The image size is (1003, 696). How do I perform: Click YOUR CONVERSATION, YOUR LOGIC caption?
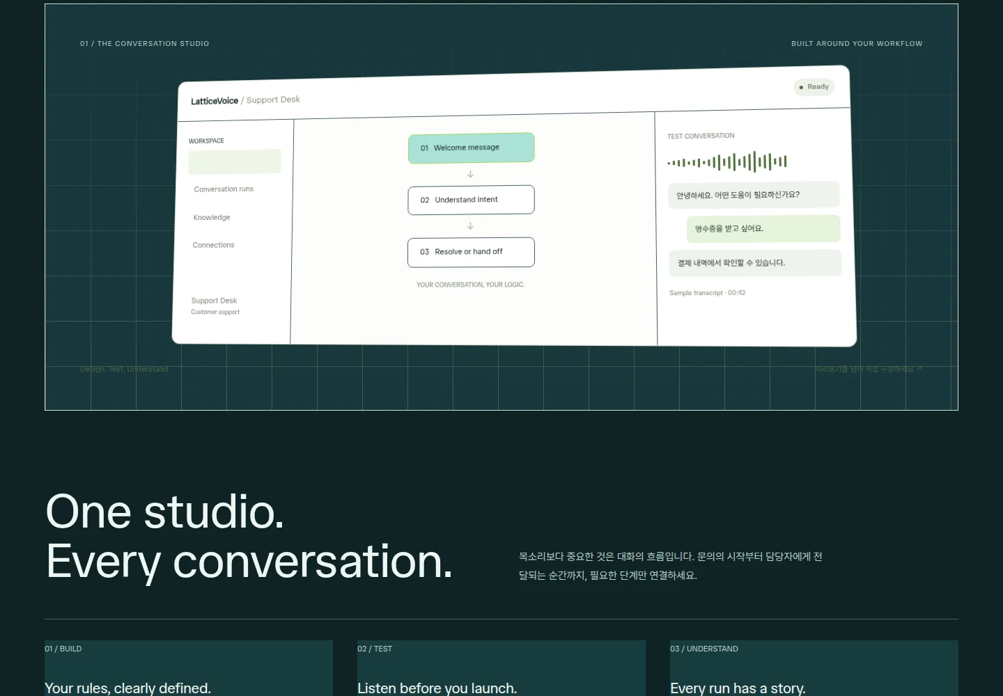[x=470, y=285]
